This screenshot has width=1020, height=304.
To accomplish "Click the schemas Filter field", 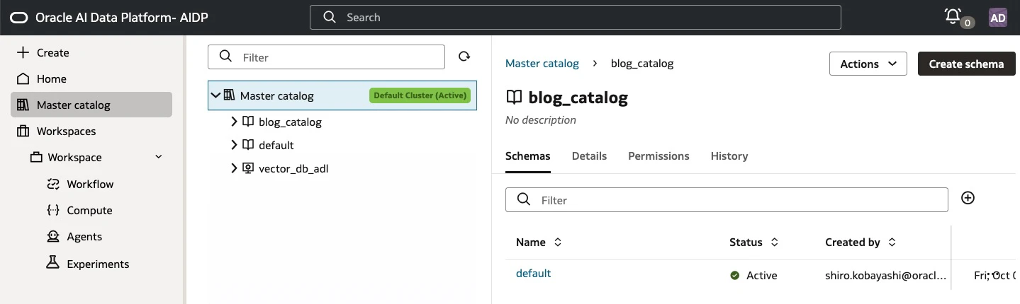I will click(x=727, y=200).
